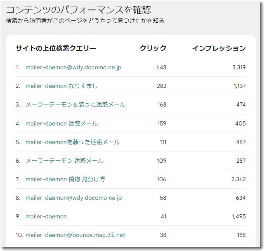
Task: Click the 1,495 impressions value
Action: pyautogui.click(x=238, y=216)
